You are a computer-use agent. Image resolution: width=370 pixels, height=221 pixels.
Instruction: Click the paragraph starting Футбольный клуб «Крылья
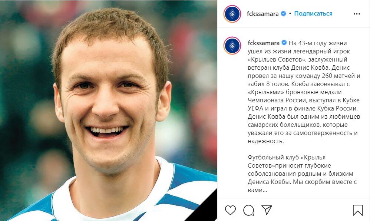click(x=302, y=174)
